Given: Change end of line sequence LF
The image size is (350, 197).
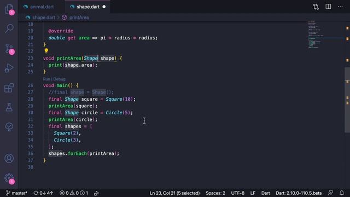Looking at the screenshot, I should click(253, 193).
